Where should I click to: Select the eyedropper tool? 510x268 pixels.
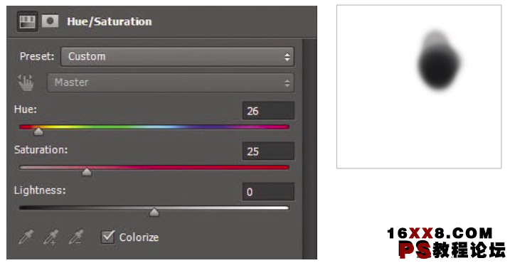pyautogui.click(x=26, y=237)
